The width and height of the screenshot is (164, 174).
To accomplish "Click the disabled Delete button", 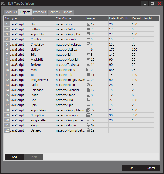I will [34, 157].
